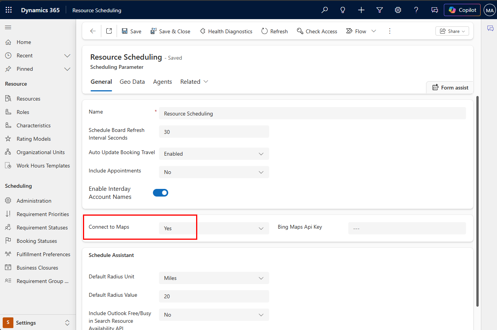Open Default Radius Unit dropdown
This screenshot has width=497, height=330.
(x=214, y=278)
